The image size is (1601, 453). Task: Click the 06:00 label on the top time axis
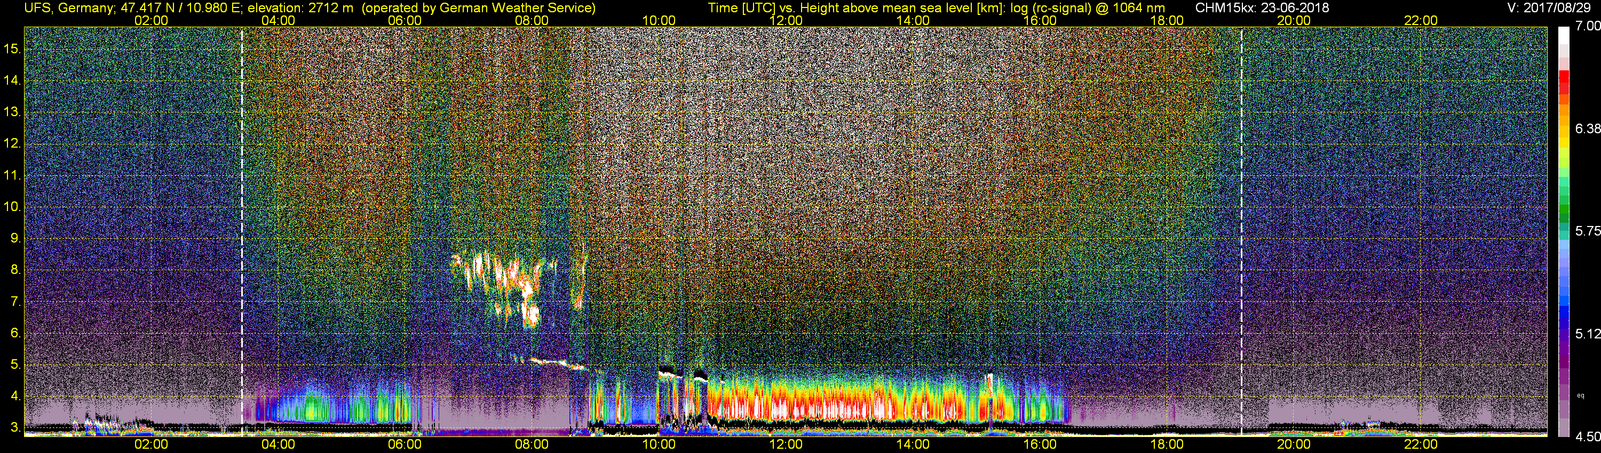point(405,20)
